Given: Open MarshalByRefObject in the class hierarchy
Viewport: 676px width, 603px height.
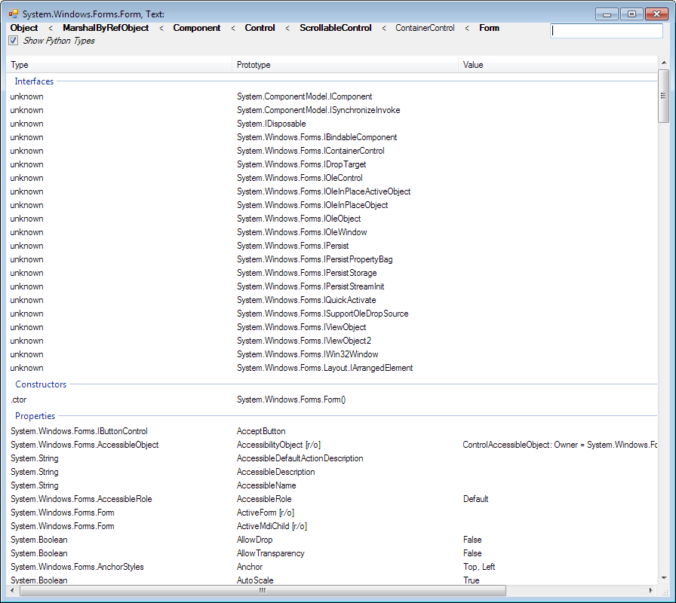Looking at the screenshot, I should coord(106,28).
